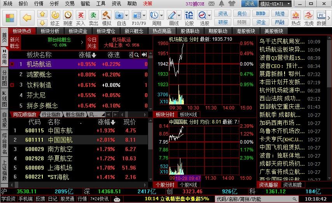The height and width of the screenshot is (203, 332).
Task: Click the back arrow toolbar icon
Action: click(x=27, y=17)
